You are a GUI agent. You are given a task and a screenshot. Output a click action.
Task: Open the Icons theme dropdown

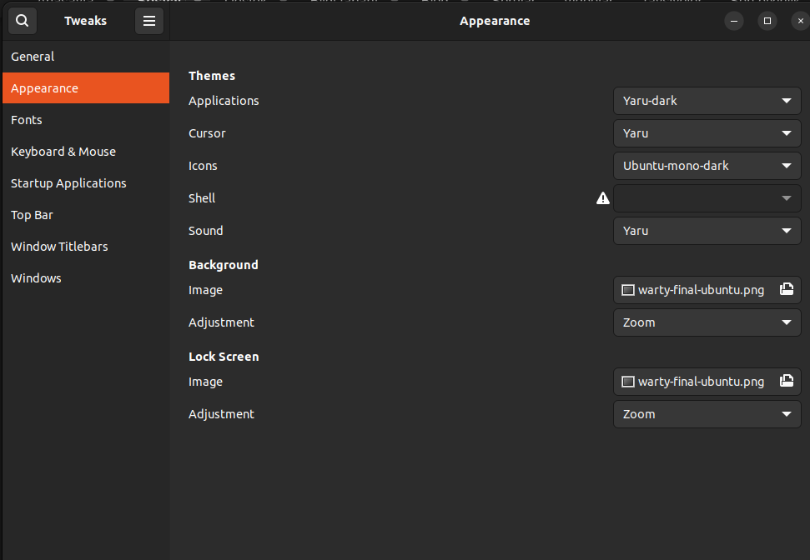[707, 166]
